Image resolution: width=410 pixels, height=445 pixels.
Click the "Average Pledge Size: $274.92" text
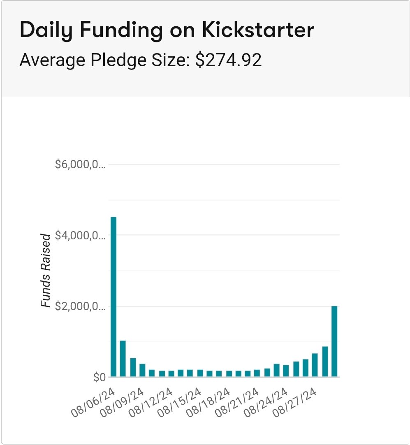coord(141,60)
